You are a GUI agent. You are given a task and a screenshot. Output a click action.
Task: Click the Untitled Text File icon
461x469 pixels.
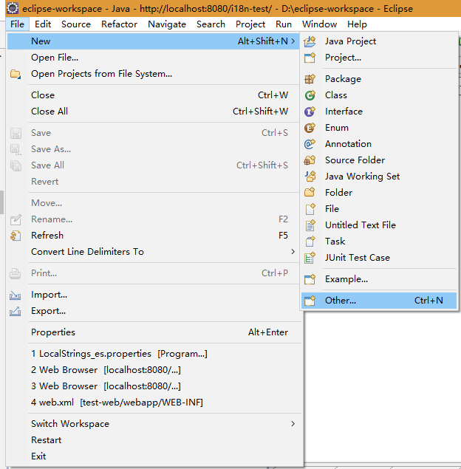coord(310,225)
